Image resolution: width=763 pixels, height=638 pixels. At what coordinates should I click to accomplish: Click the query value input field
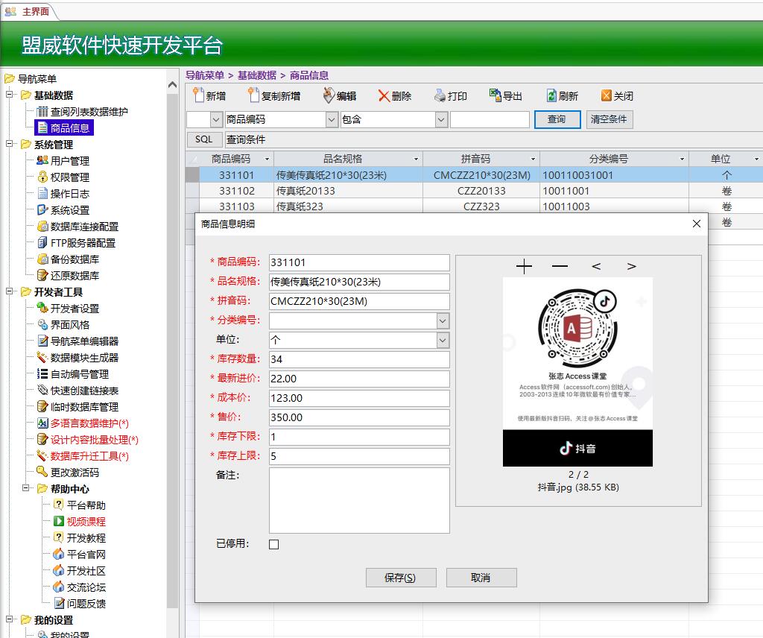(490, 119)
